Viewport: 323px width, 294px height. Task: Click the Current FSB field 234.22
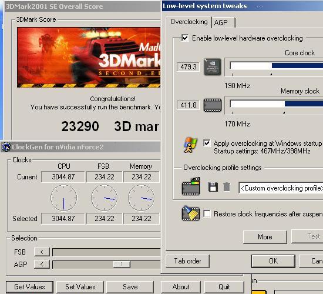click(104, 177)
